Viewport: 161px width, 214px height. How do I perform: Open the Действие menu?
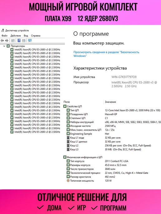(16, 36)
